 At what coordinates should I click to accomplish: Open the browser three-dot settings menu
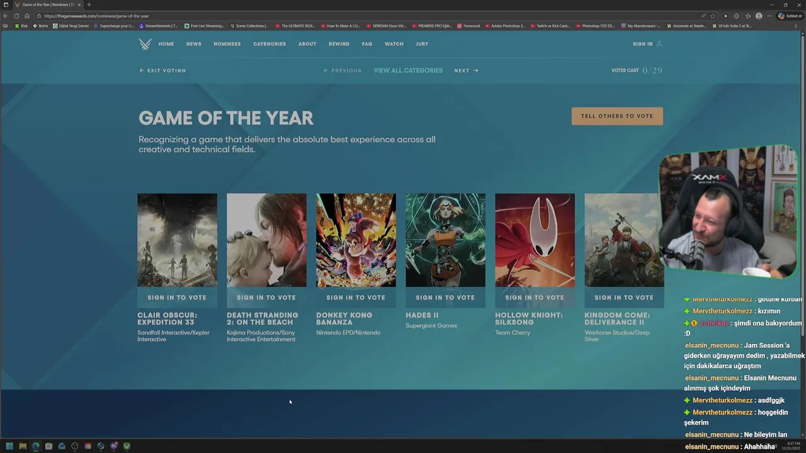click(x=769, y=16)
